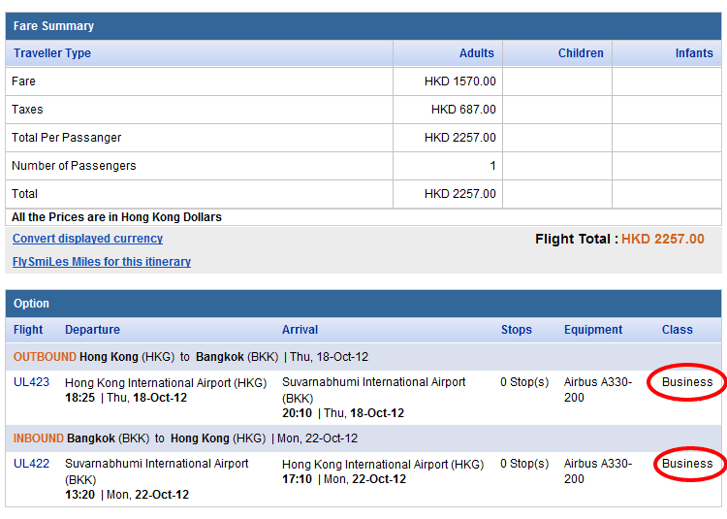Select the Number of Passengers row label
This screenshot has height=519, width=727.
pyautogui.click(x=74, y=166)
